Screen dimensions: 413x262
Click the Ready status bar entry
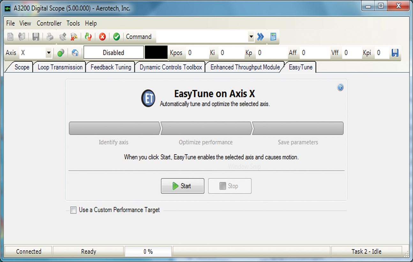[88, 251]
